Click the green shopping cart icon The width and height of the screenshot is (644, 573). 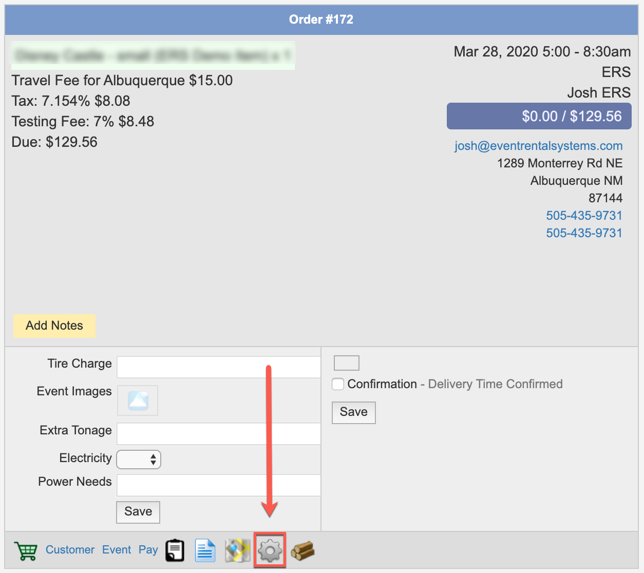pyautogui.click(x=26, y=551)
